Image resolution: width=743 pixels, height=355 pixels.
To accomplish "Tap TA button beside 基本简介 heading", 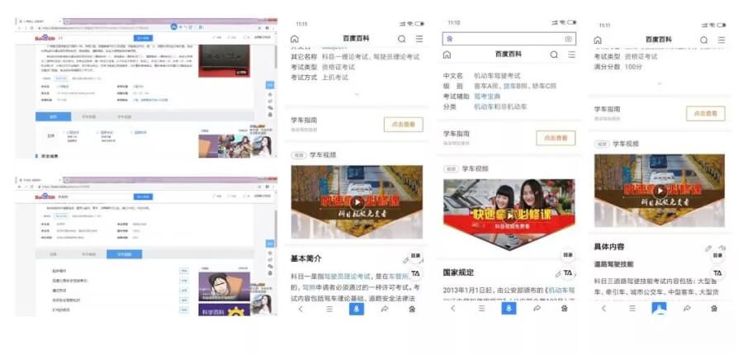I will (415, 273).
